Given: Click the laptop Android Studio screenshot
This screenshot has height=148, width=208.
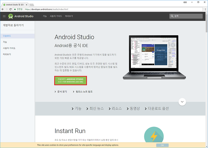Looking at the screenshot, I should 154,57.
